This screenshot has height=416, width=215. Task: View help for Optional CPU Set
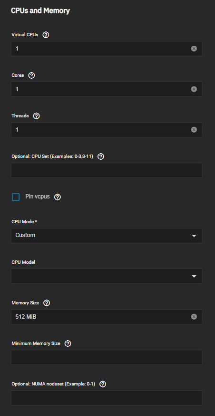(101, 156)
